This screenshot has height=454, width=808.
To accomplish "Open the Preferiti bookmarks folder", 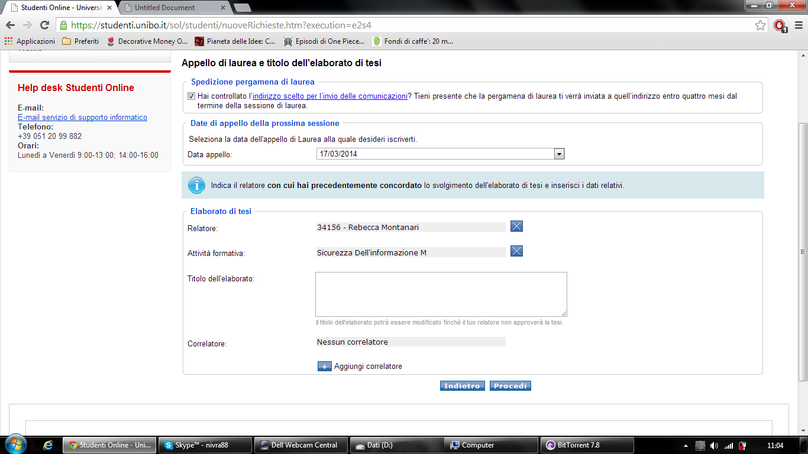I will click(80, 41).
